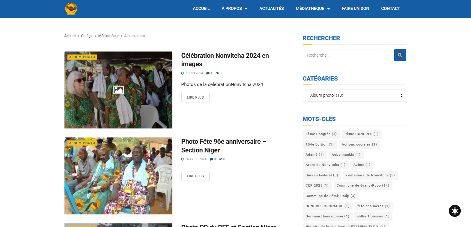This screenshot has height=227, width=471.
Task: Select tag Arbre de Nonvitcha (1)
Action: [x=326, y=165]
